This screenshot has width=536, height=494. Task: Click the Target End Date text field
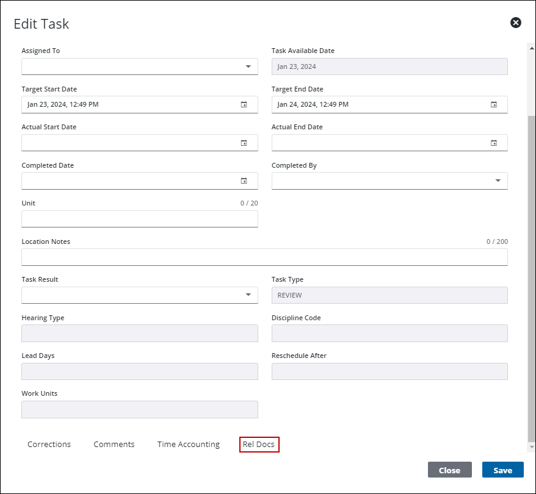click(378, 105)
